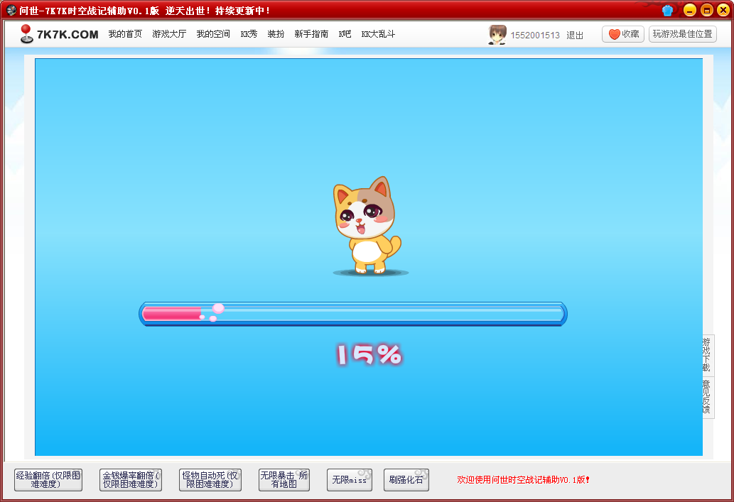Close the window with X button
This screenshot has width=734, height=502.
723,10
